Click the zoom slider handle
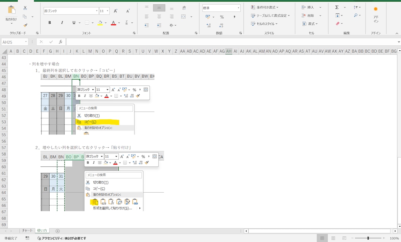401x242 pixels. coord(368,238)
